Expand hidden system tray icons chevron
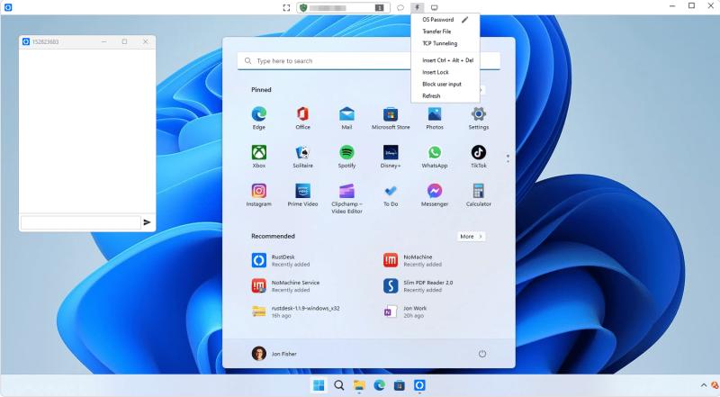This screenshot has height=397, width=720. [x=704, y=385]
